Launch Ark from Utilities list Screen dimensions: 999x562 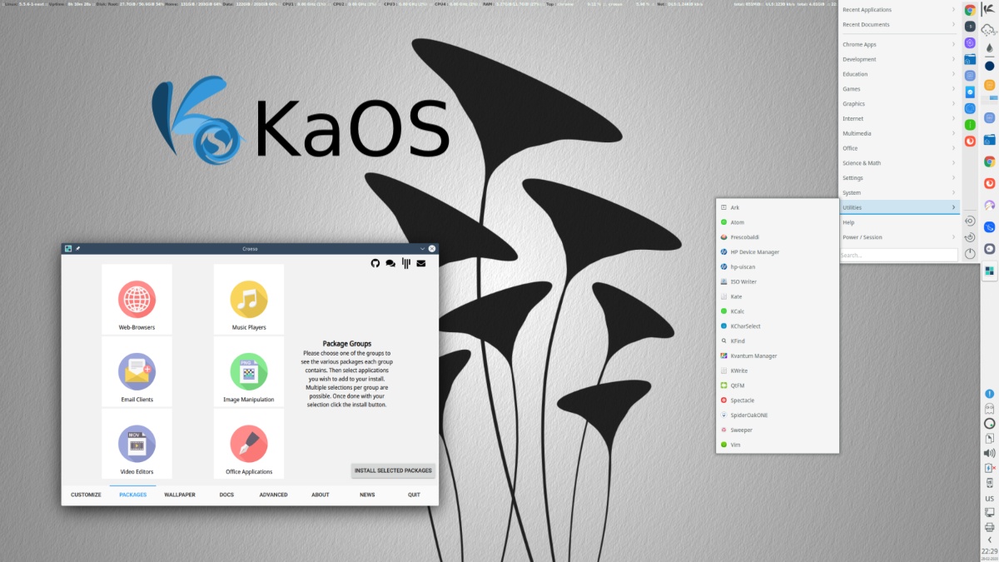[777, 207]
